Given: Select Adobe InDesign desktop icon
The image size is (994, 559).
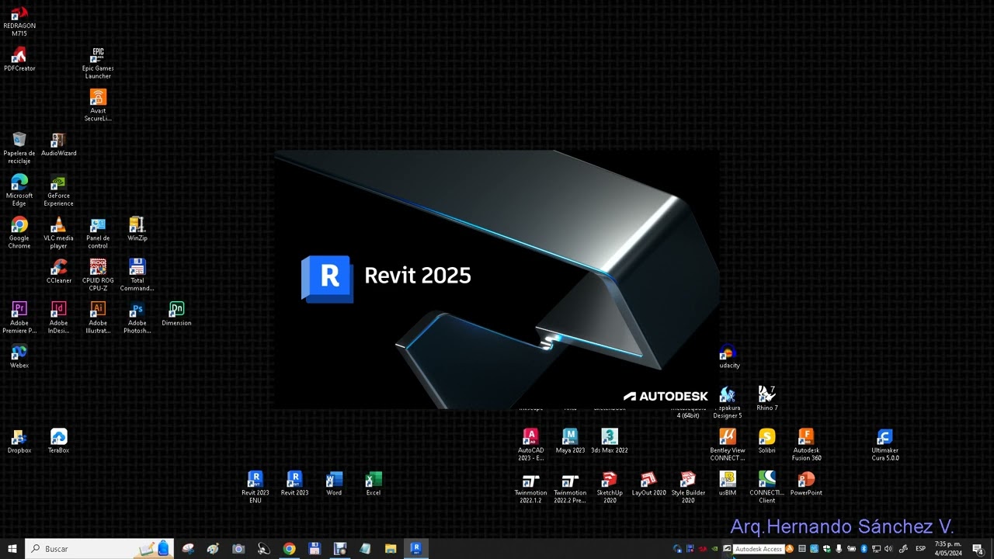Looking at the screenshot, I should (58, 318).
